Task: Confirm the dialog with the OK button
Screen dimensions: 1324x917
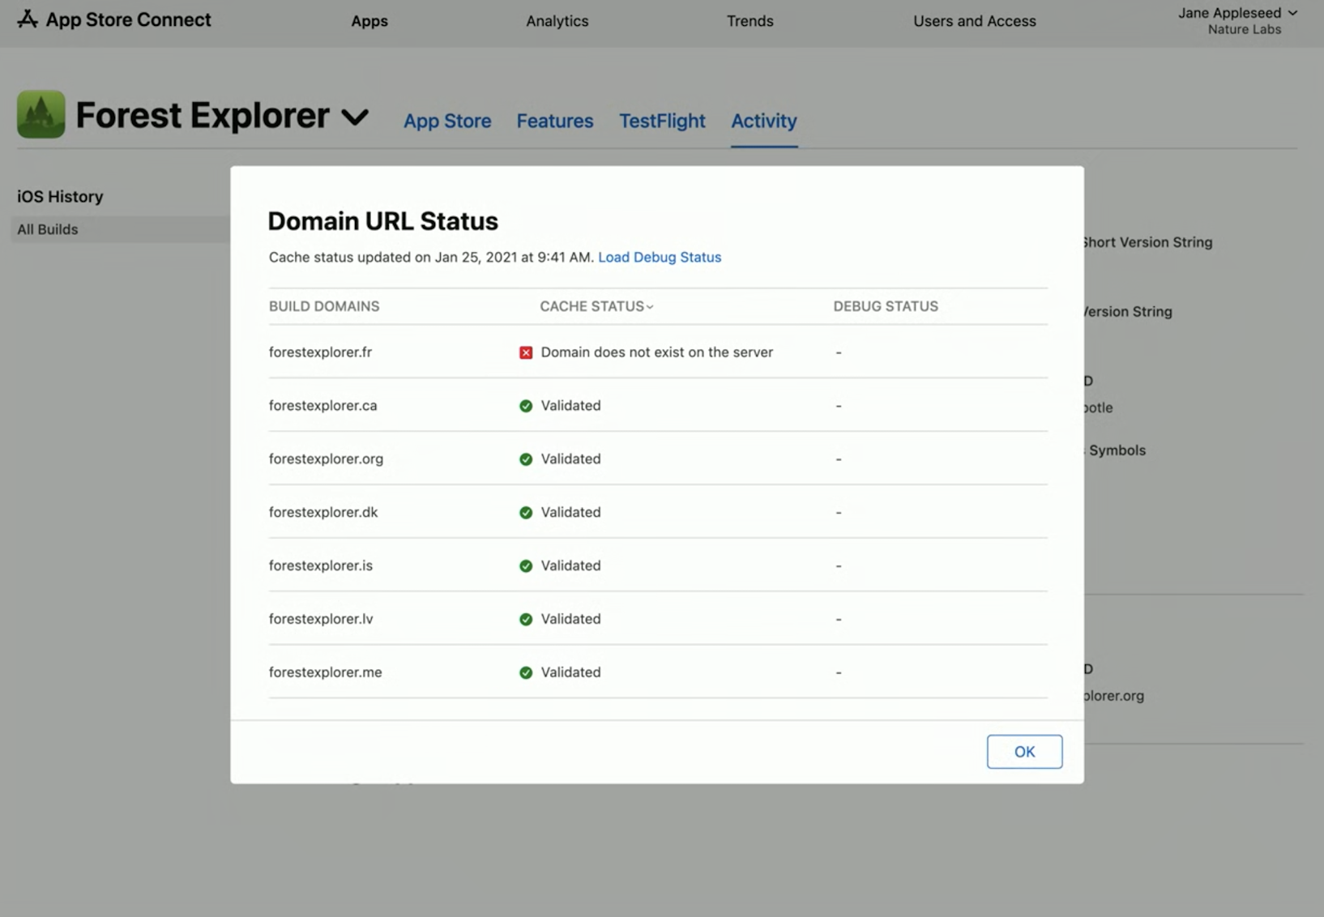Action: pyautogui.click(x=1024, y=752)
